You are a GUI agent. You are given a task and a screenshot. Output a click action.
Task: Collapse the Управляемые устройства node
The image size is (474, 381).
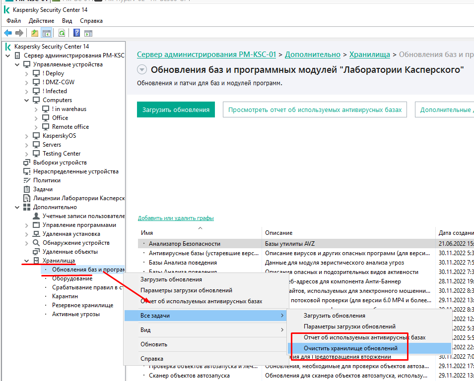(17, 64)
